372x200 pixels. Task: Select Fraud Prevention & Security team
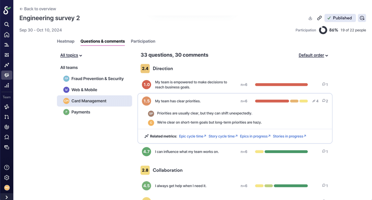pos(97,79)
